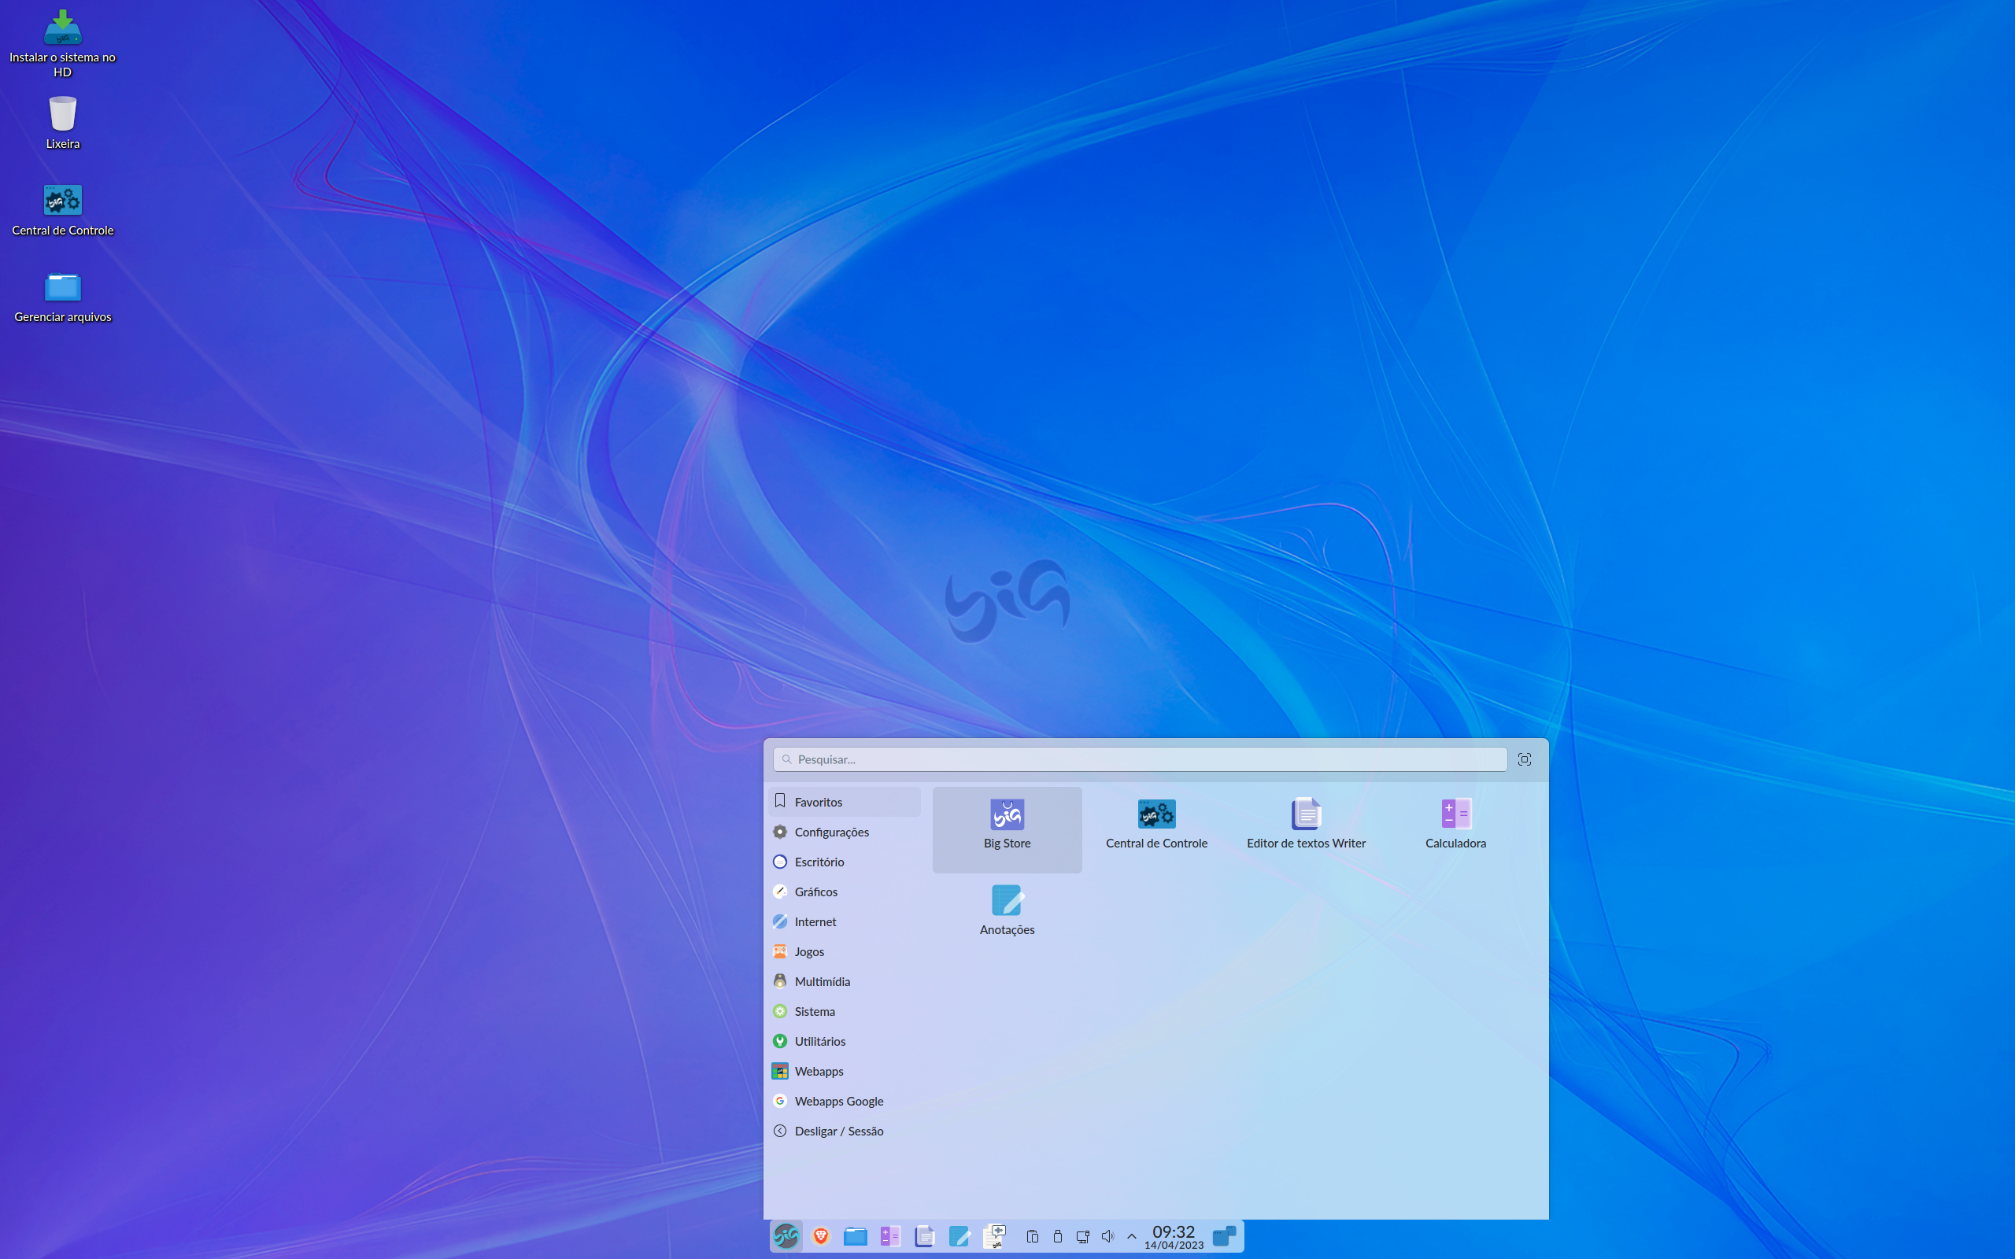The height and width of the screenshot is (1259, 2015).
Task: Open Writer document icon in the taskbar
Action: point(924,1235)
